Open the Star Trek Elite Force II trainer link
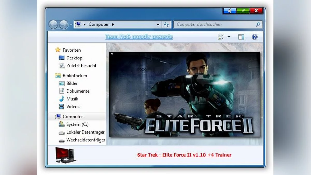Viewport: 311px width, 175px height. point(184,155)
